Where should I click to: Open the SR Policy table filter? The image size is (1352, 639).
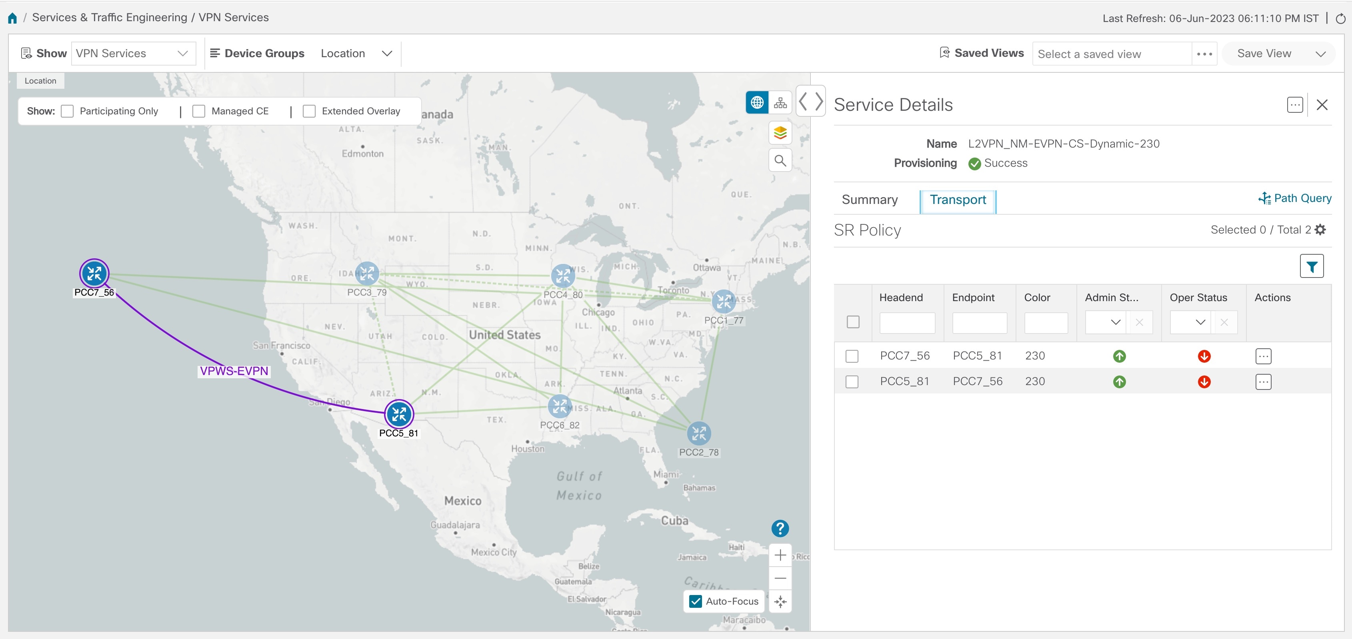coord(1312,266)
